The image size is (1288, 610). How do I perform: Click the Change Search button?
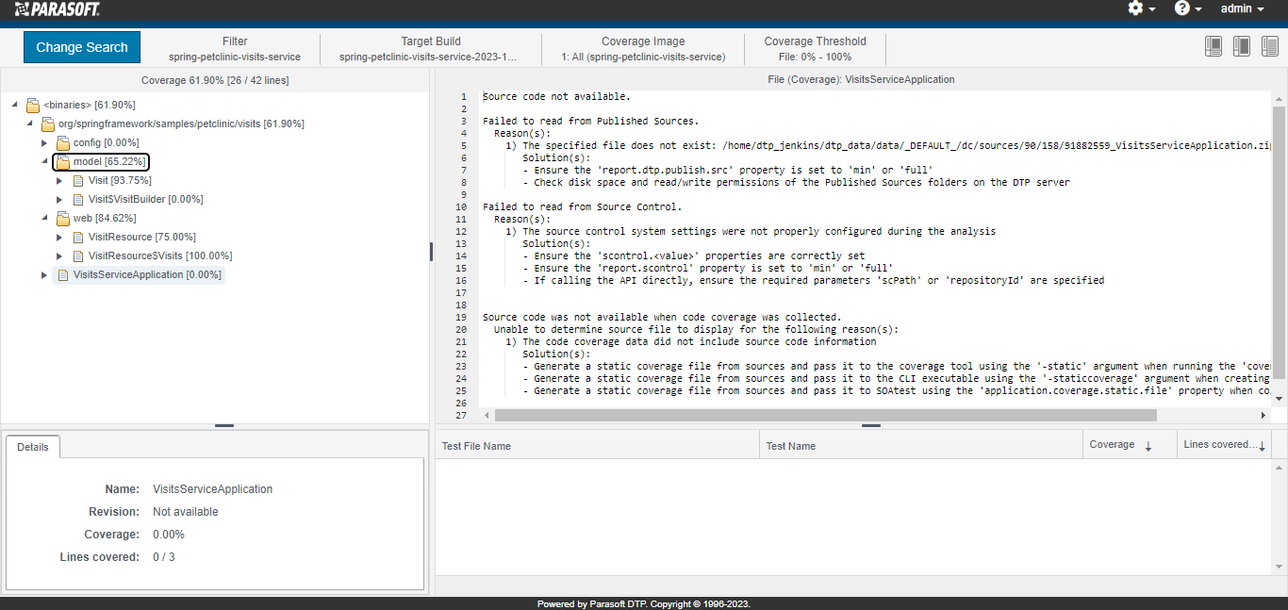click(82, 47)
